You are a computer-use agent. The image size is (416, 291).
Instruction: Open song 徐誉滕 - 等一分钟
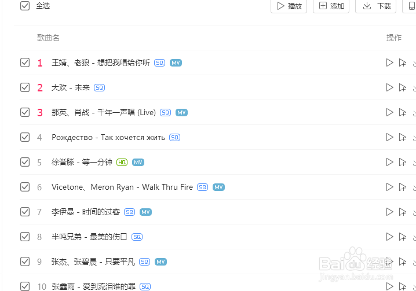click(x=82, y=162)
